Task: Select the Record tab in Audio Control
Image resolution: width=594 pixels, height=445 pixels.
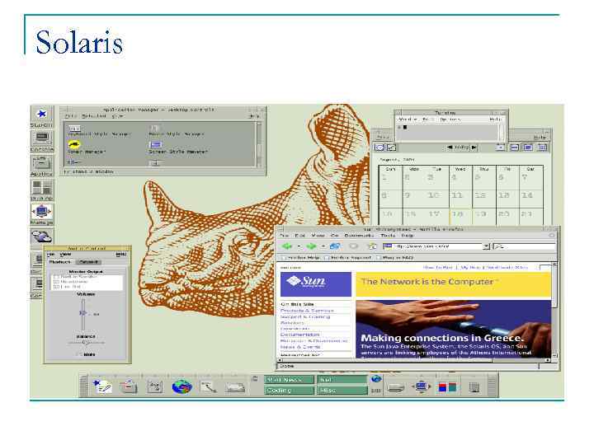Action: pos(88,262)
